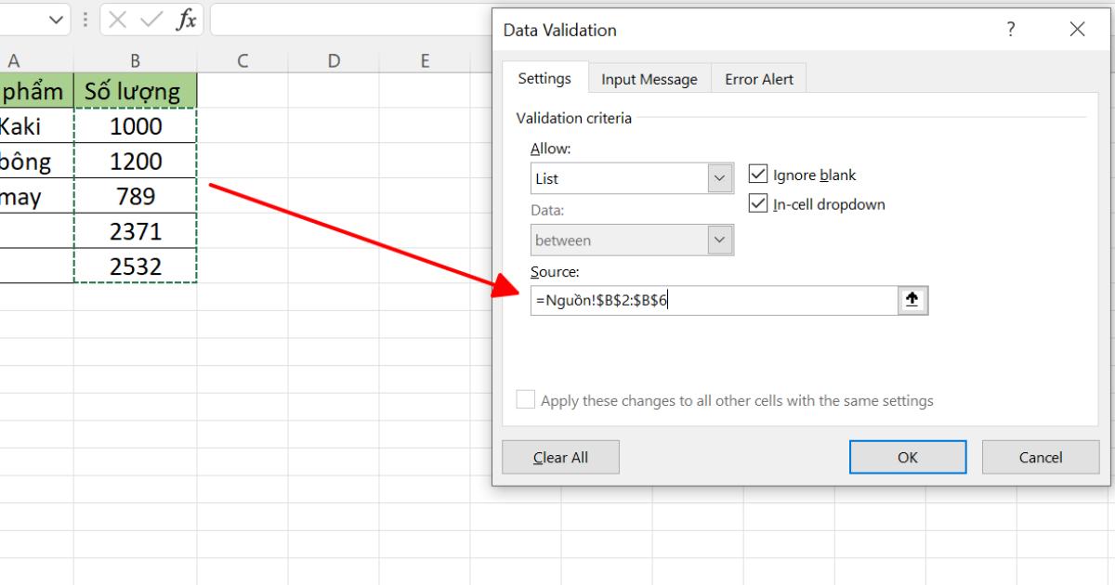Switch to the Input Message tab

649,79
